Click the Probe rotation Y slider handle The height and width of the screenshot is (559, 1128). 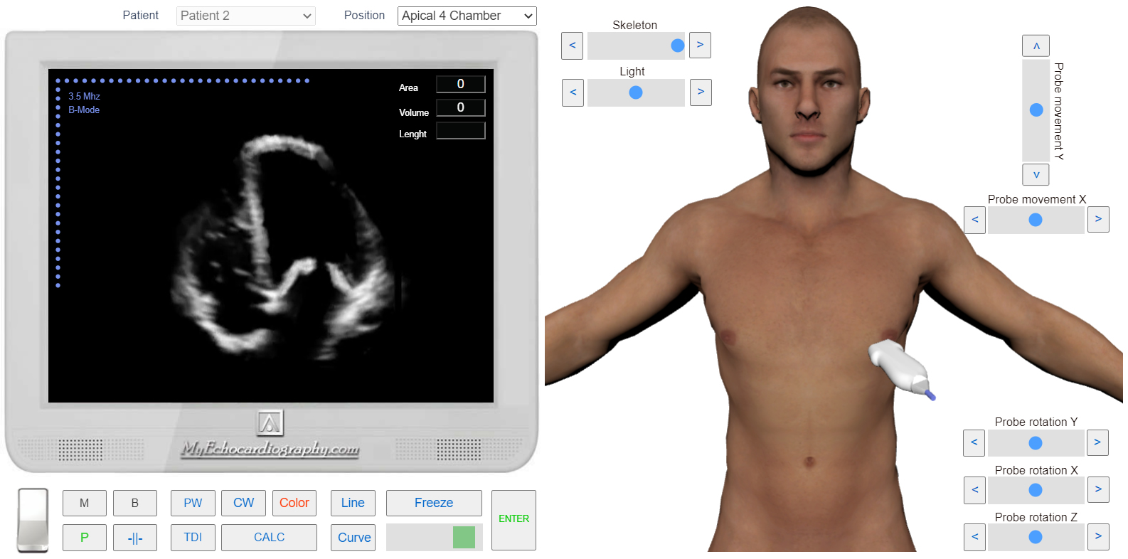(1036, 443)
